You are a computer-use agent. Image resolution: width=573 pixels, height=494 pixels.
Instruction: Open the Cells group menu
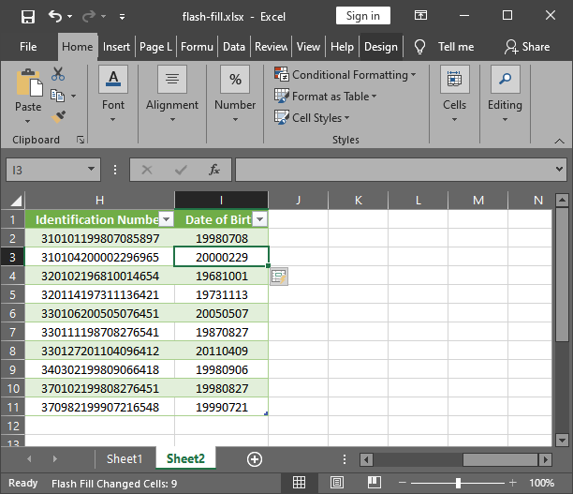pos(455,95)
